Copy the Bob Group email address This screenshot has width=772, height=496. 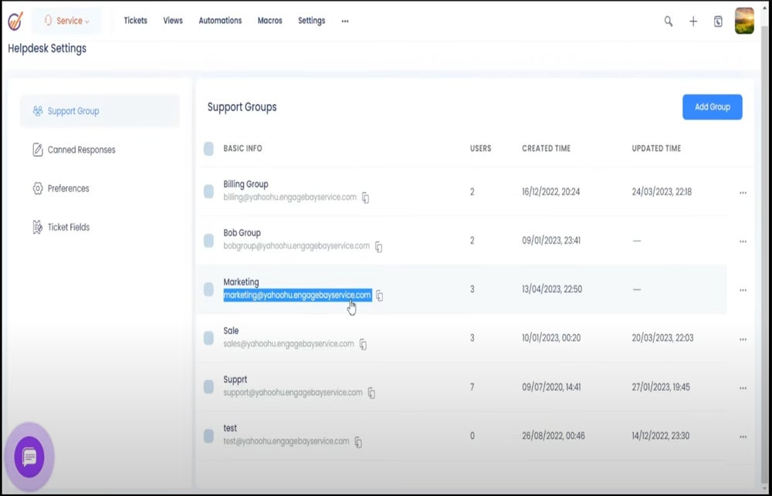point(379,247)
